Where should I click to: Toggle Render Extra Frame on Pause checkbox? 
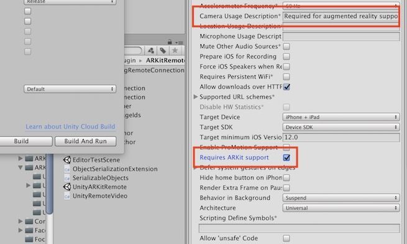pos(286,188)
